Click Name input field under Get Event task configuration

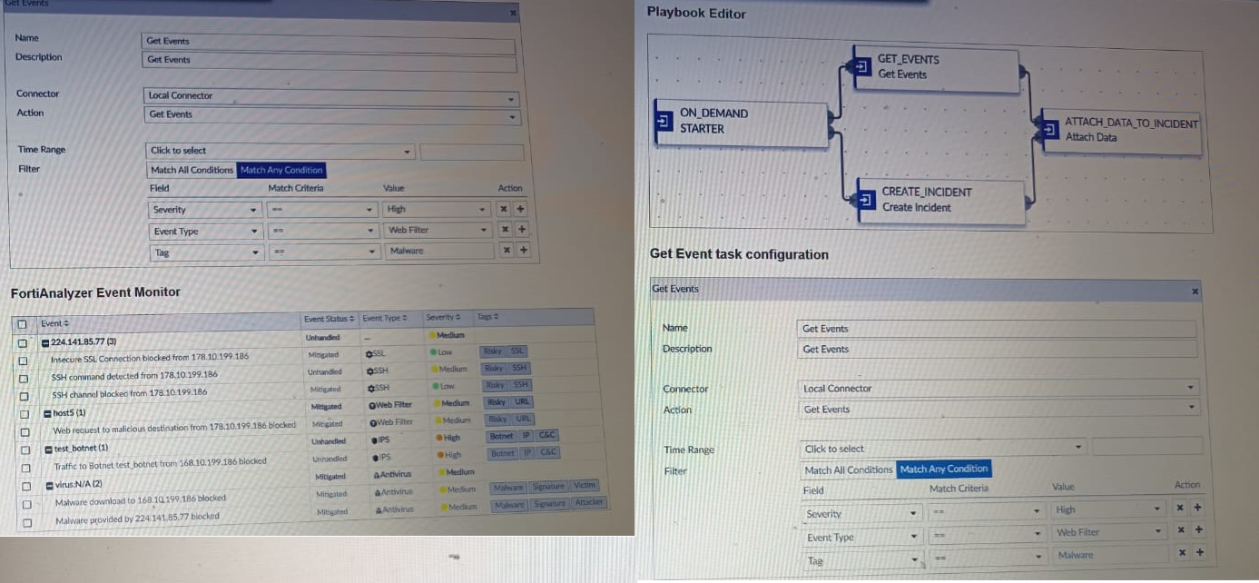[996, 329]
